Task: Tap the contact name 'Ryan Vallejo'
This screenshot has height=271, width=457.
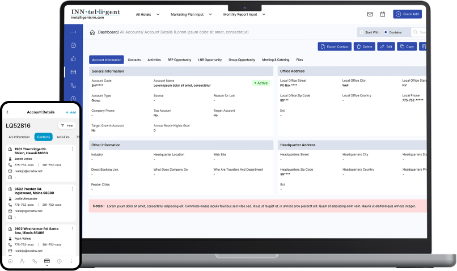Action: point(23,239)
